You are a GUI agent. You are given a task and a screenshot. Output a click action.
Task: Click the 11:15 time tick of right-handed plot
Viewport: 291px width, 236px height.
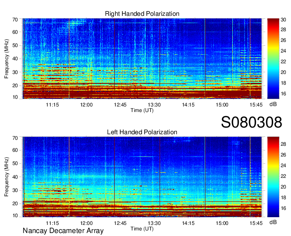coord(52,105)
